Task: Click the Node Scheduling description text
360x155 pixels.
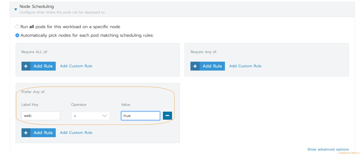Action: click(x=62, y=12)
